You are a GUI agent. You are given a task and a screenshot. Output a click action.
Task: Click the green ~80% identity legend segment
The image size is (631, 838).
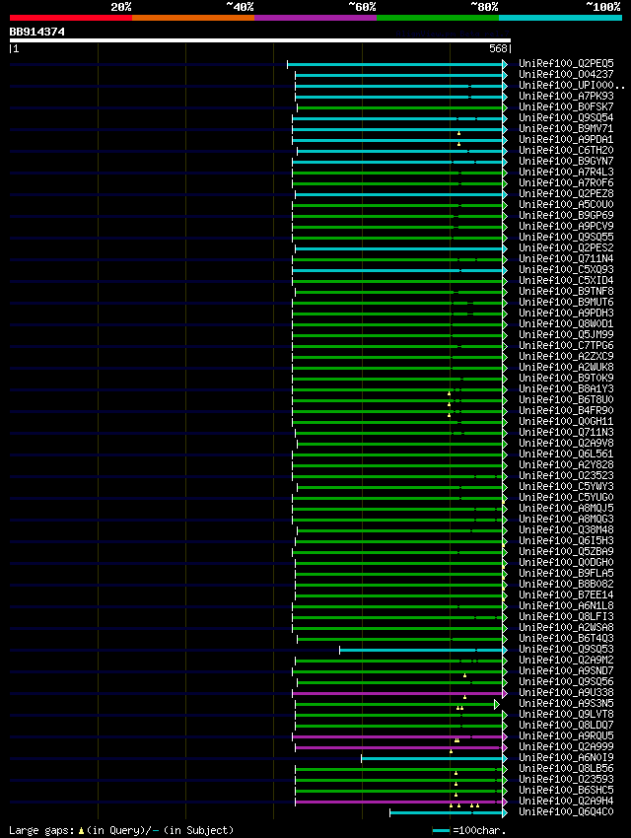point(438,18)
